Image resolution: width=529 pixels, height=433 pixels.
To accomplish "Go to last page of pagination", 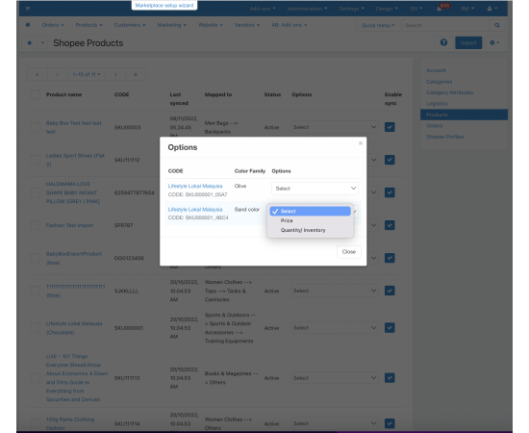I will click(x=136, y=74).
